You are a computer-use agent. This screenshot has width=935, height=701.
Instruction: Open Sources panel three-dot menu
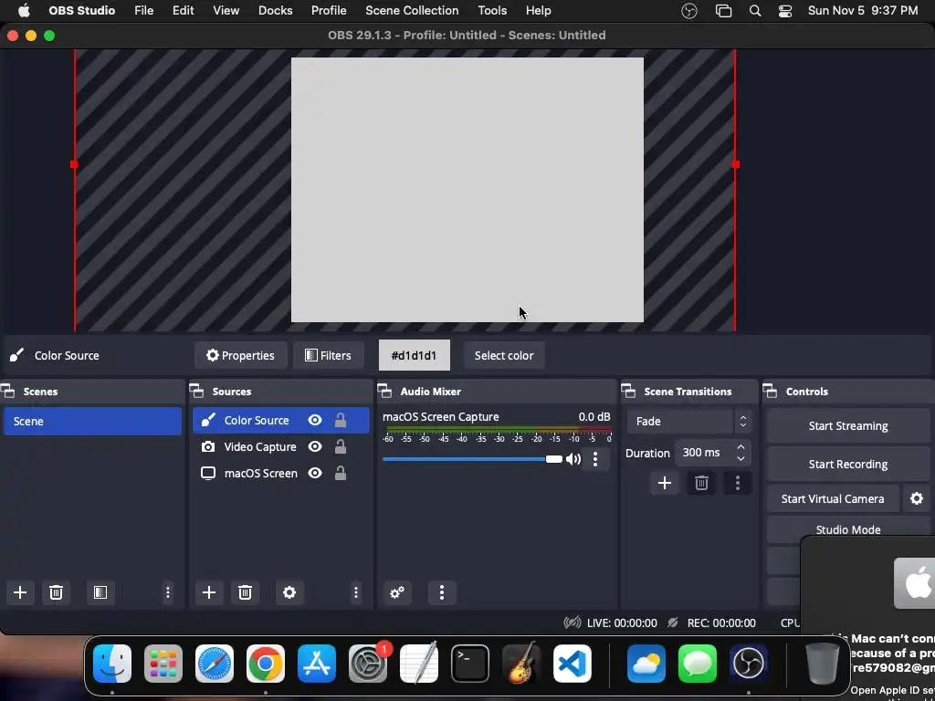click(356, 592)
